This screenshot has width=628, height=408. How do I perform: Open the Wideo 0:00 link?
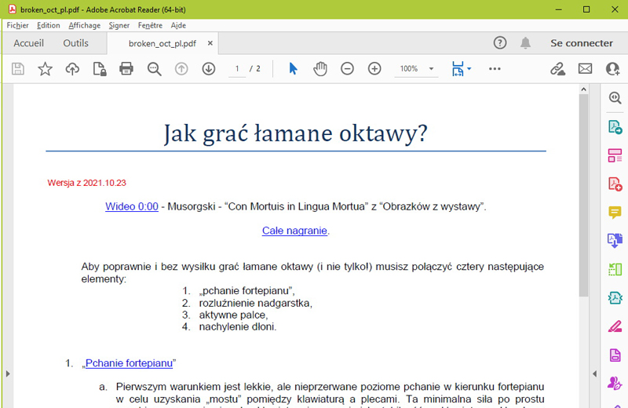132,206
